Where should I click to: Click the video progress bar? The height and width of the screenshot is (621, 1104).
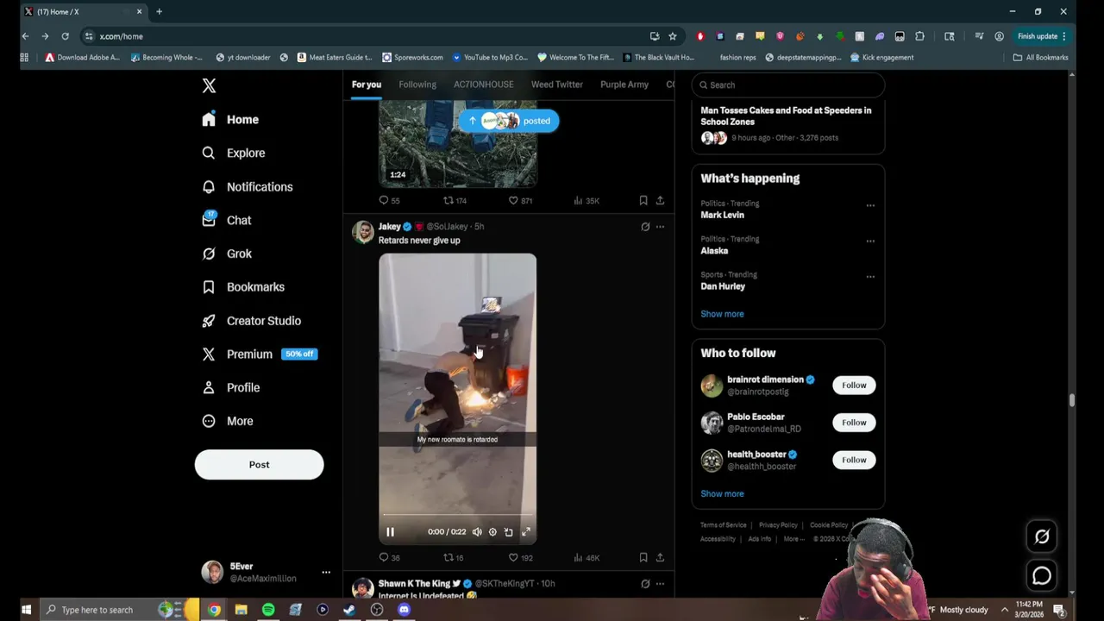click(457, 516)
